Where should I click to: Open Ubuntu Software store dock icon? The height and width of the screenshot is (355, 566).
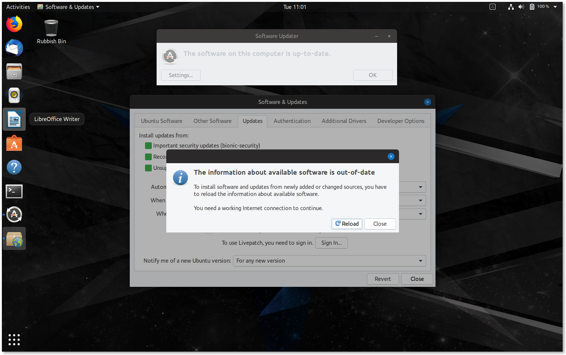14,143
